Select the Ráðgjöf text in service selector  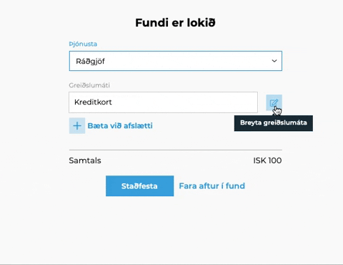(90, 62)
